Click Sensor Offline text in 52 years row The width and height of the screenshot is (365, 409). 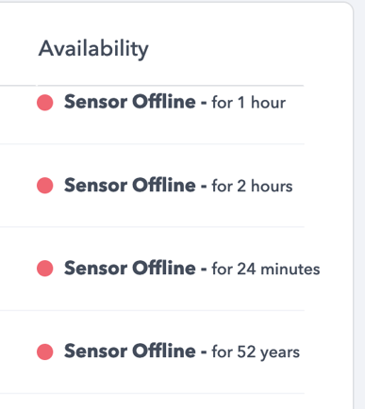click(130, 351)
